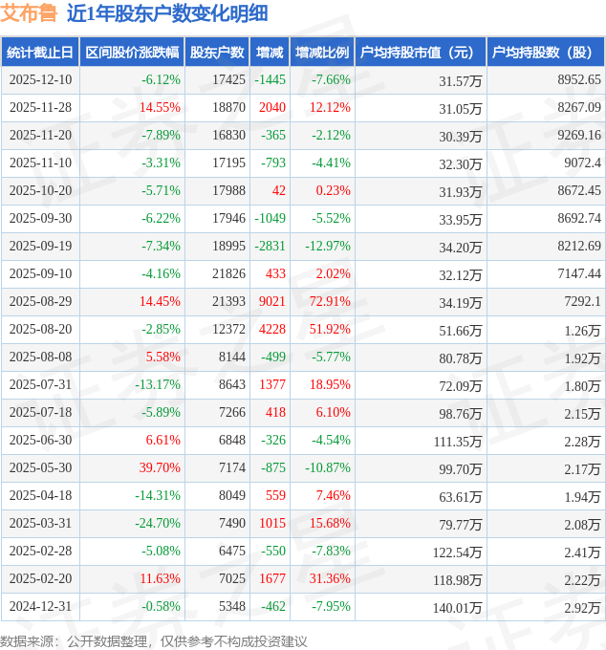The image size is (606, 650).
Task: Select the 户均持股数（股） column header
Action: [546, 53]
